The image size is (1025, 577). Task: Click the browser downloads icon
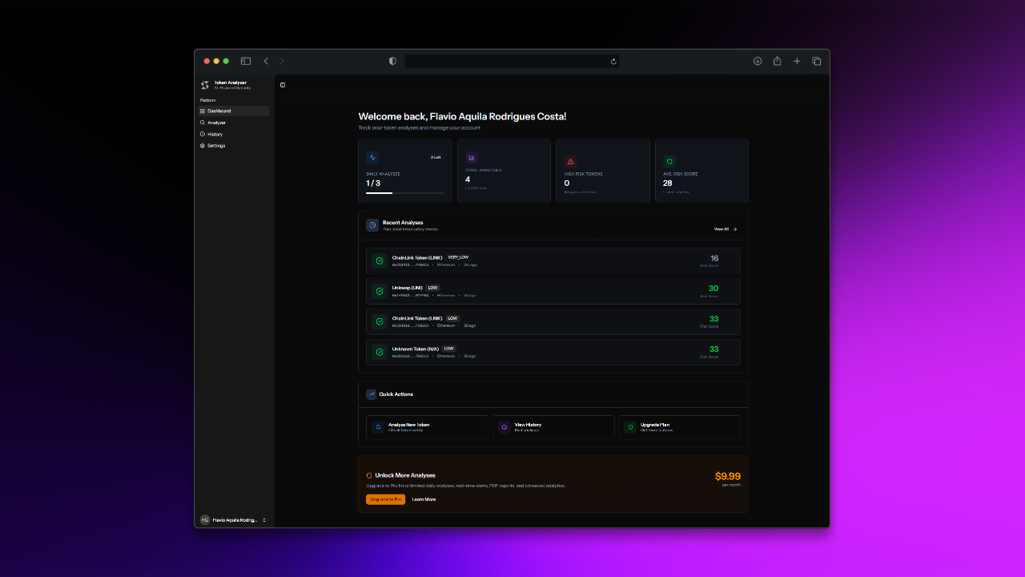point(757,61)
